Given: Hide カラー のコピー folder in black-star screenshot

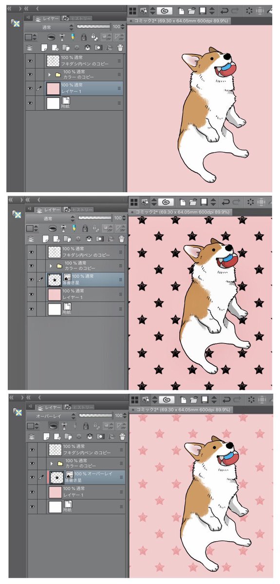Looking at the screenshot, I should point(30,266).
